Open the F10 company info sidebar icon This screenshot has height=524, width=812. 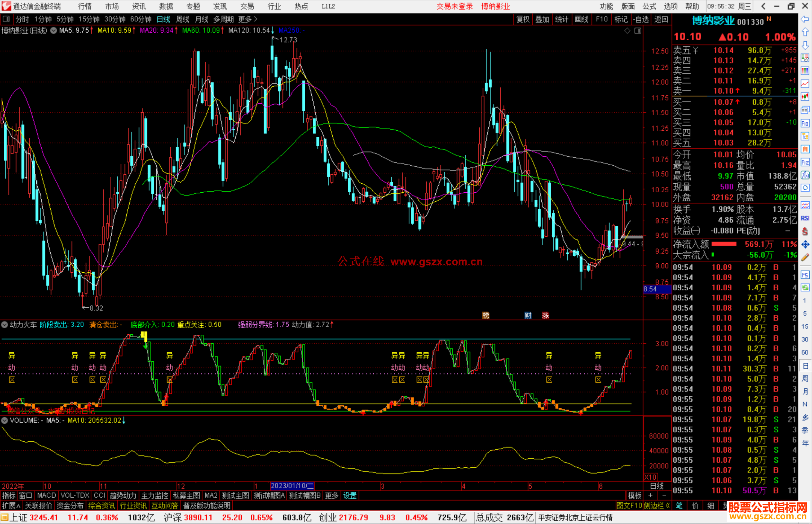[x=805, y=123]
